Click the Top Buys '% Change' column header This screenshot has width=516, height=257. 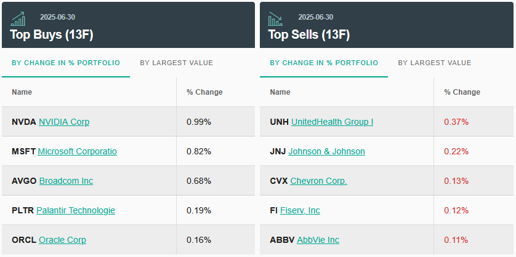coord(204,92)
